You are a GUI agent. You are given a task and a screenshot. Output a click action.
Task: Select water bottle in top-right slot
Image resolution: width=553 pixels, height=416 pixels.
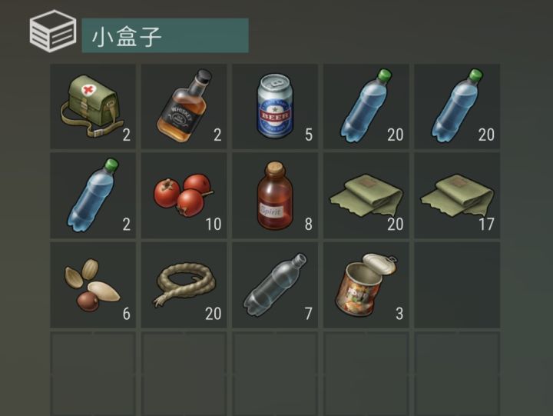tap(457, 106)
